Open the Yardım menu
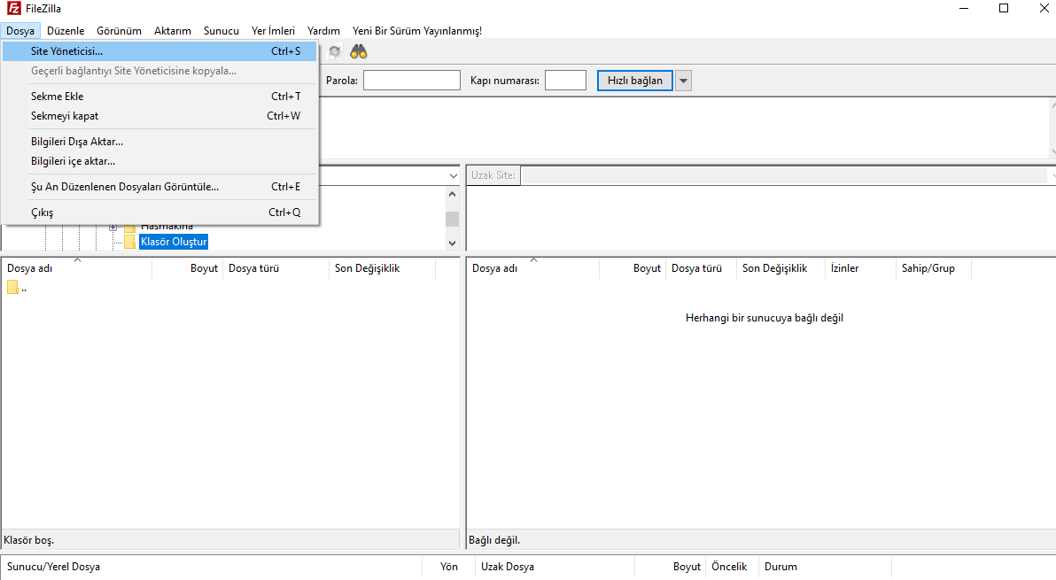Image resolution: width=1056 pixels, height=580 pixels. 324,31
